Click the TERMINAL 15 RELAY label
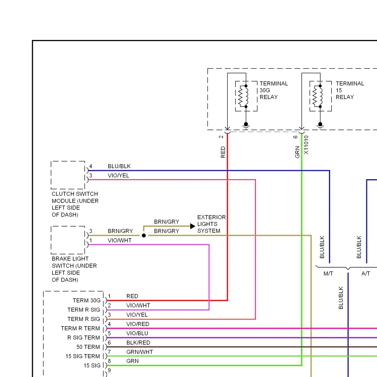The height and width of the screenshot is (377, 377). (x=350, y=90)
